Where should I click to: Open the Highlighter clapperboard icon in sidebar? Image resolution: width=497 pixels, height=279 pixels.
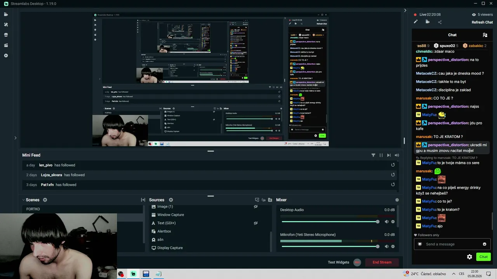[6, 45]
